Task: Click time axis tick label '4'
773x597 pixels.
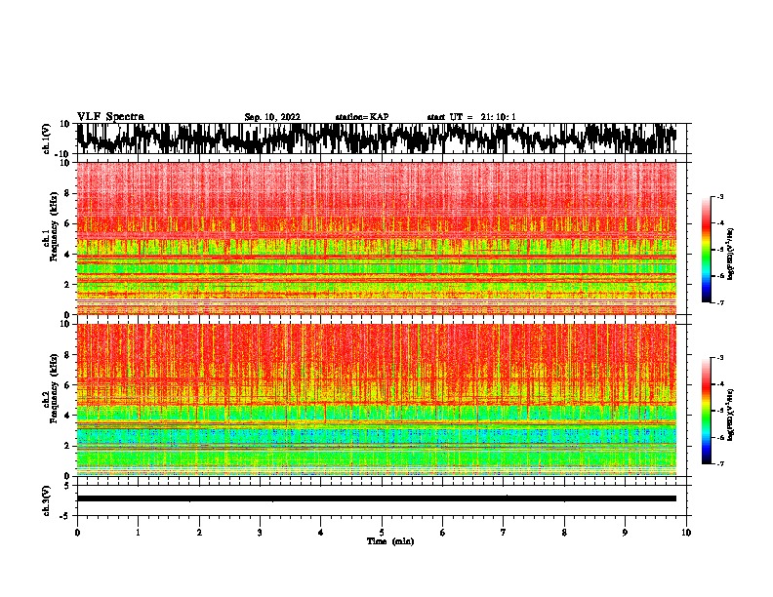Action: 321,533
